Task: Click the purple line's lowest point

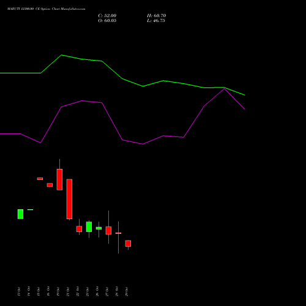Action: [x=143, y=144]
